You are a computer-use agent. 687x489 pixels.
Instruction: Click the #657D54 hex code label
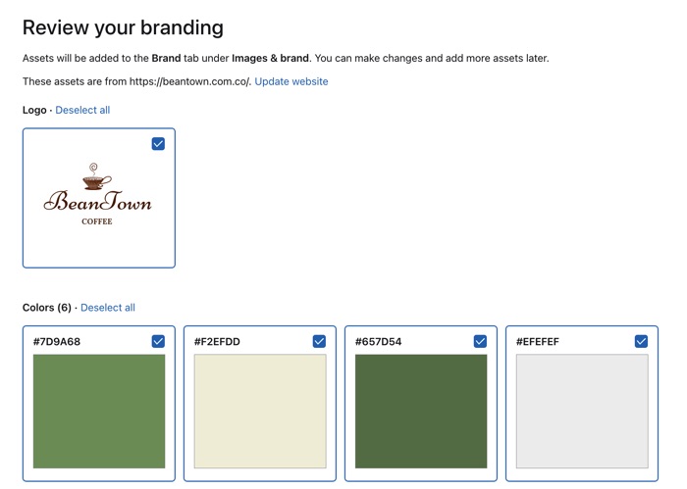click(x=379, y=342)
